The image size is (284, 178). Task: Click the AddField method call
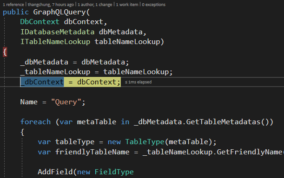pyautogui.click(x=55, y=172)
